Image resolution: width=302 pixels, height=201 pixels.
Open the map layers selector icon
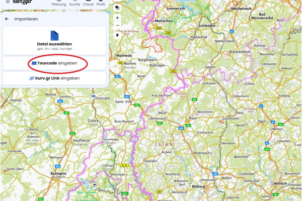117,8
